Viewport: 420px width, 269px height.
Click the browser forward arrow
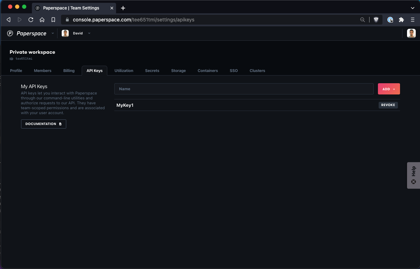(20, 20)
